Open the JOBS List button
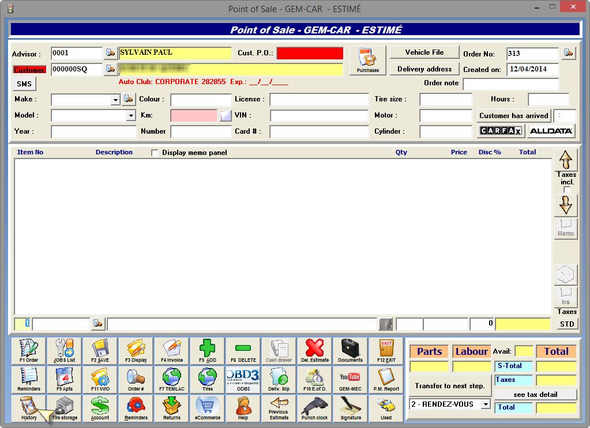Screen dimensions: 590x428 [65, 351]
